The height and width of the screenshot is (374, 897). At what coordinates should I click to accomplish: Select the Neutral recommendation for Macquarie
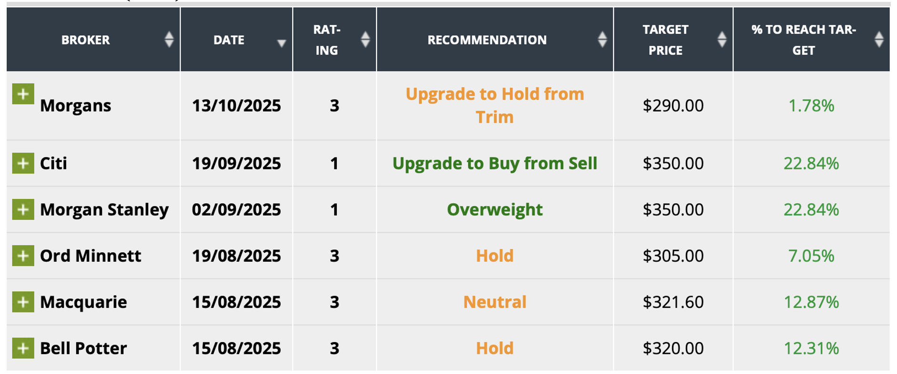point(494,302)
